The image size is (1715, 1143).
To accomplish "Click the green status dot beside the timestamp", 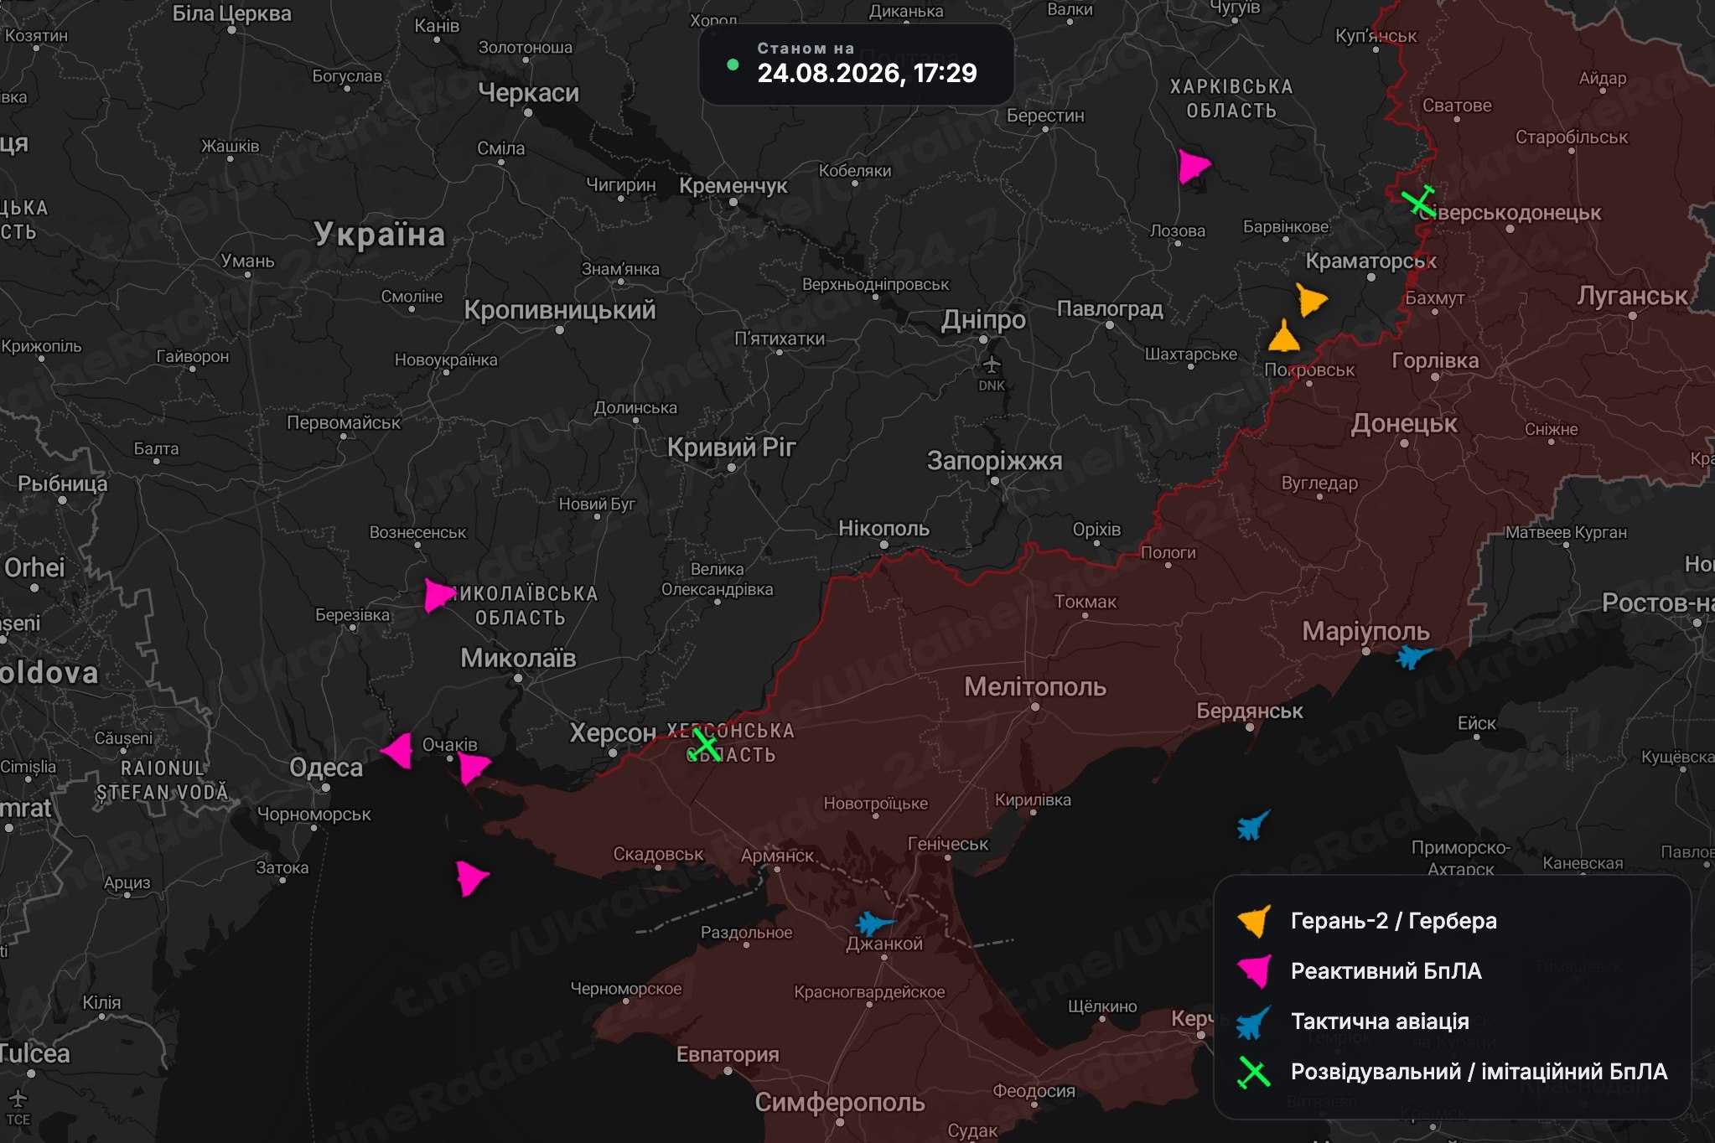I will click(733, 65).
